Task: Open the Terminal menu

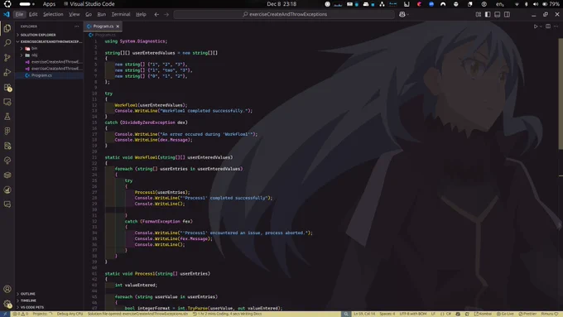Action: pyautogui.click(x=121, y=14)
